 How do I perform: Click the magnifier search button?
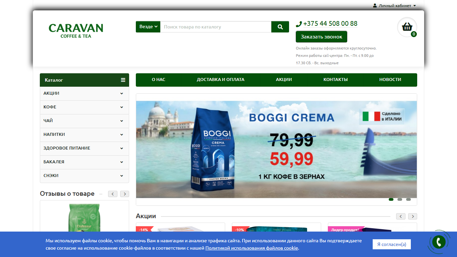pos(280,27)
